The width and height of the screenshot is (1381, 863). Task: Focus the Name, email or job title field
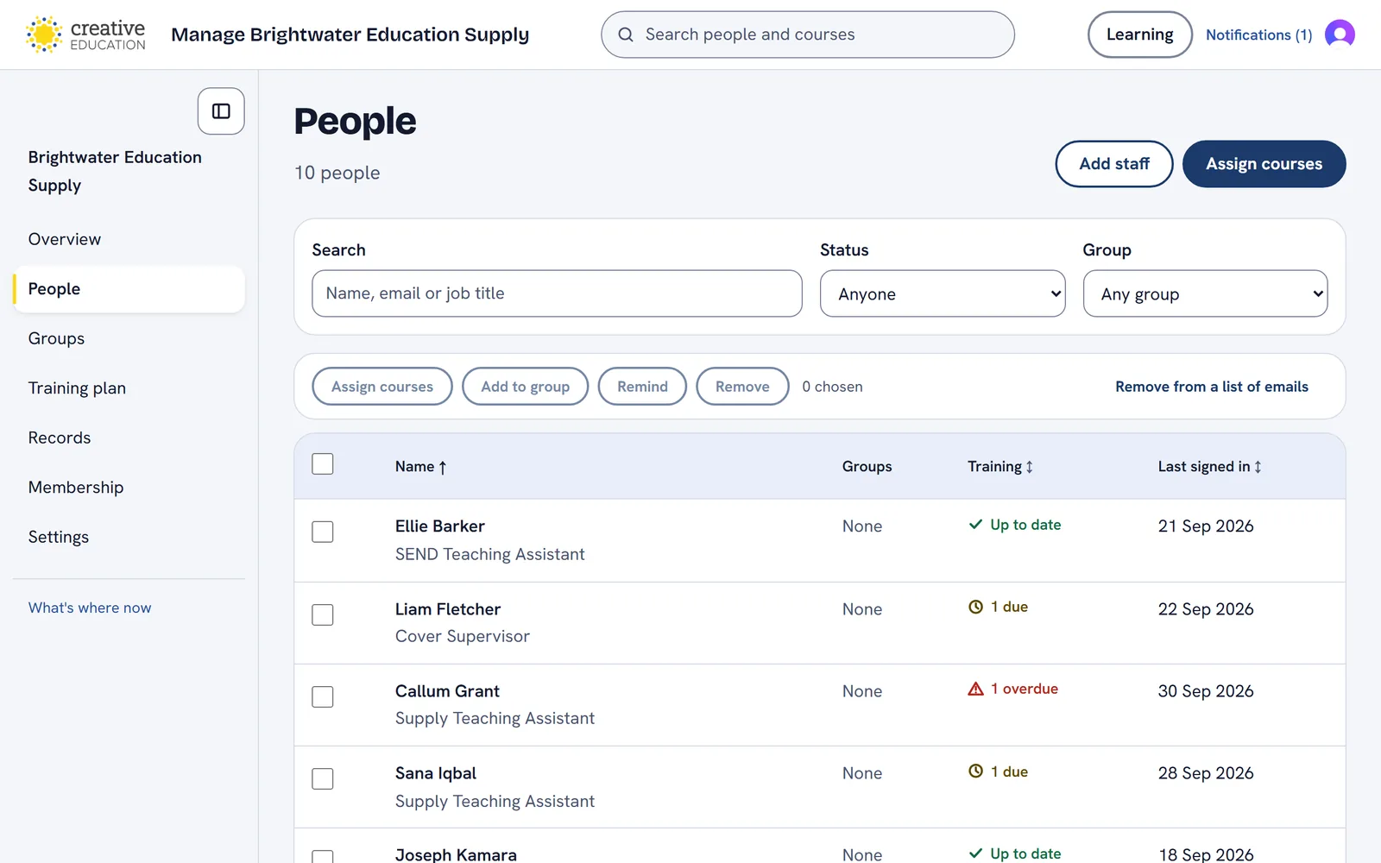pyautogui.click(x=557, y=293)
